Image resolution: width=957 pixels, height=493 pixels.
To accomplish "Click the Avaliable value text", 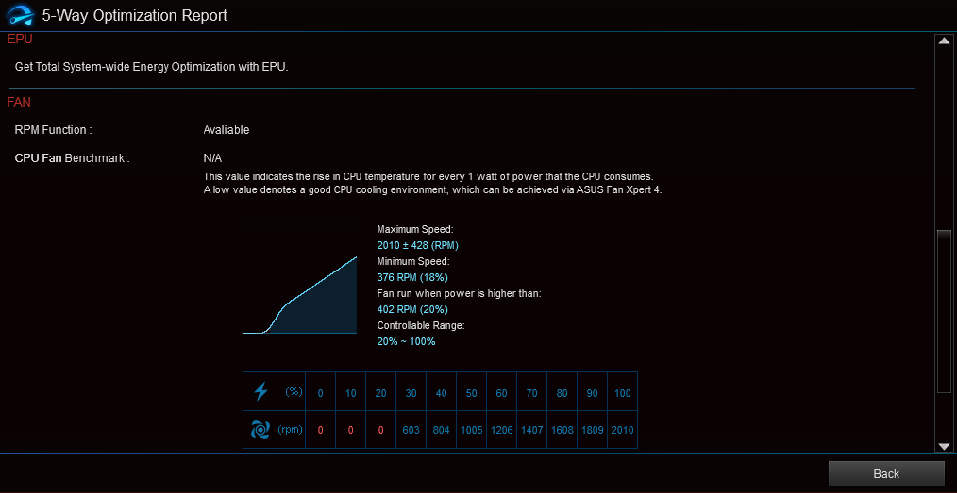I will [227, 130].
